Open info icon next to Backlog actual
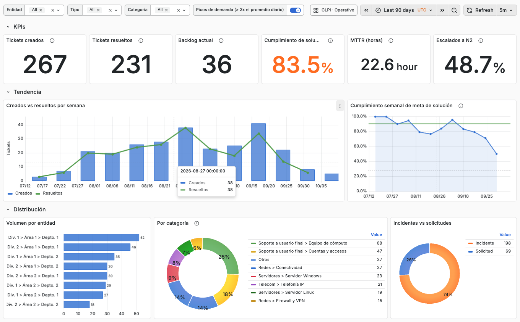The width and height of the screenshot is (520, 322). pos(221,40)
